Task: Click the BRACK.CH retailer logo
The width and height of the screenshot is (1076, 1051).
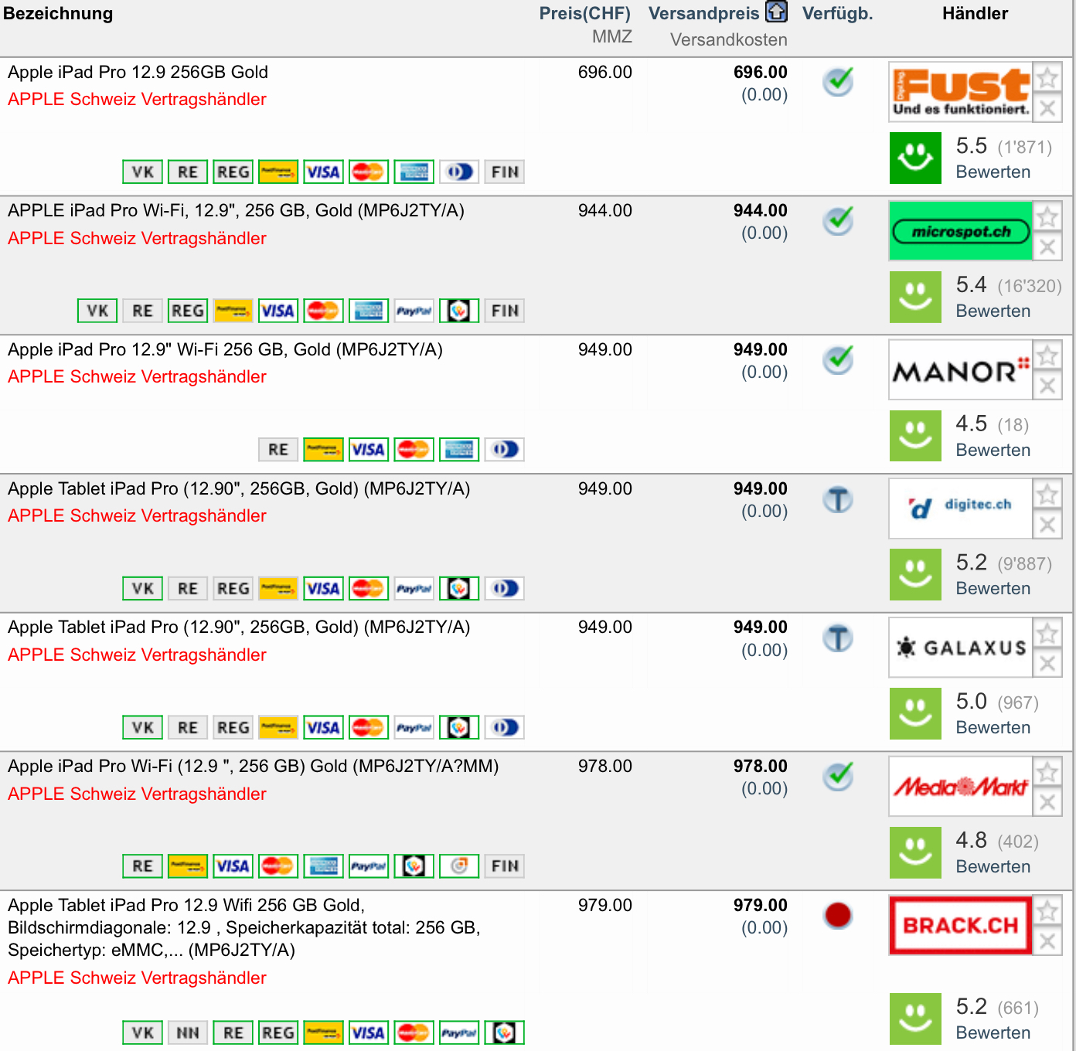Action: pyautogui.click(x=961, y=925)
